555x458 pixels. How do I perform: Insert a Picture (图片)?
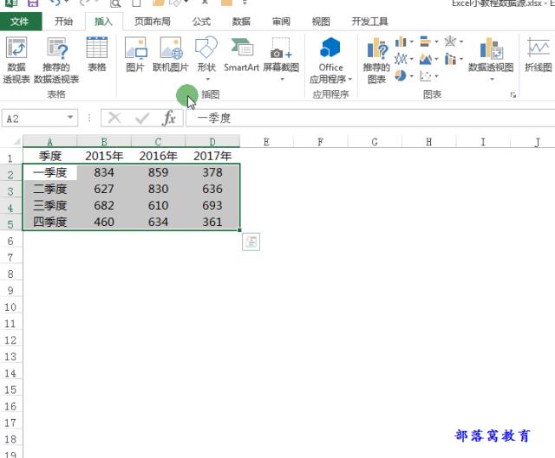(x=135, y=54)
